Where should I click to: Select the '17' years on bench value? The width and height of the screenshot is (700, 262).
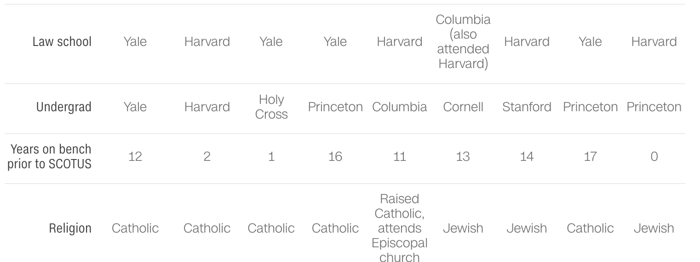pyautogui.click(x=590, y=157)
